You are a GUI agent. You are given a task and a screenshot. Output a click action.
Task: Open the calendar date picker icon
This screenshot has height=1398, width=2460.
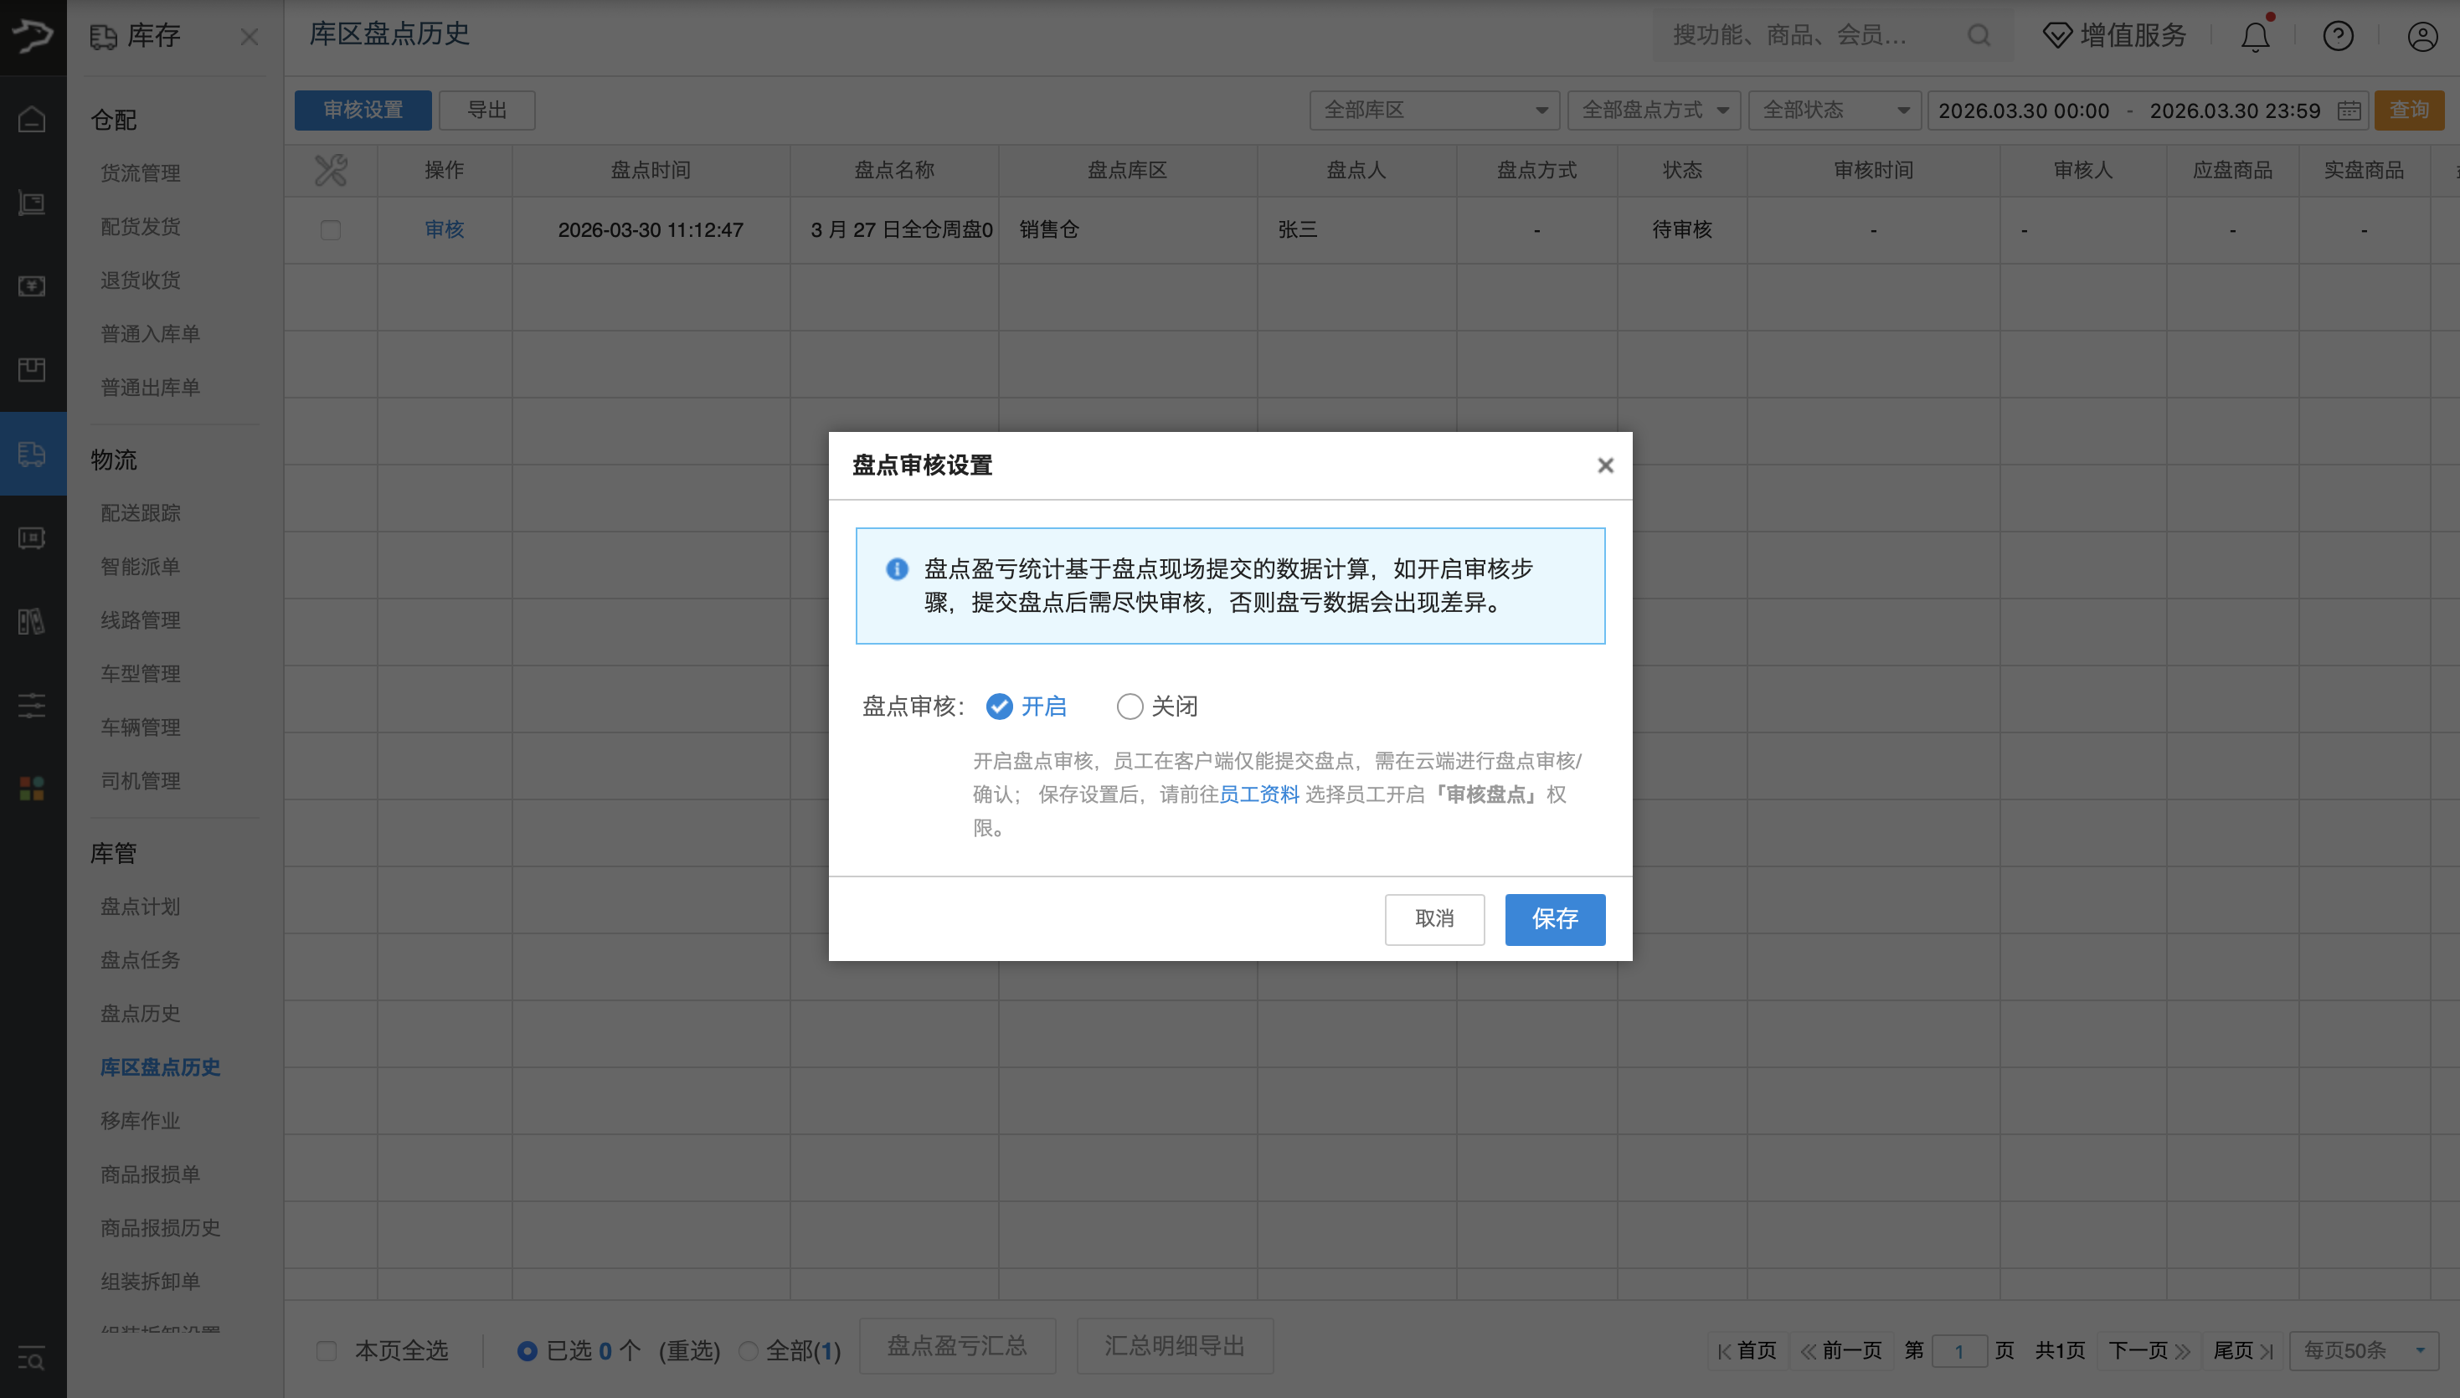[2349, 111]
